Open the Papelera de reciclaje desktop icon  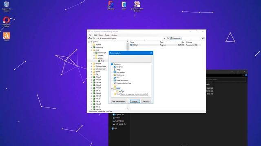(x=7, y=6)
